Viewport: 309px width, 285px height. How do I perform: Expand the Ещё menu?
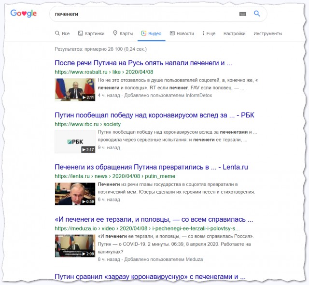click(x=209, y=33)
